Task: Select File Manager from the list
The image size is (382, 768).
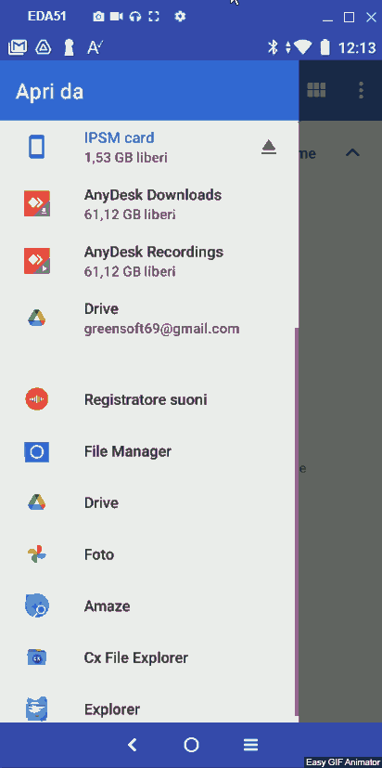Action: [x=149, y=451]
